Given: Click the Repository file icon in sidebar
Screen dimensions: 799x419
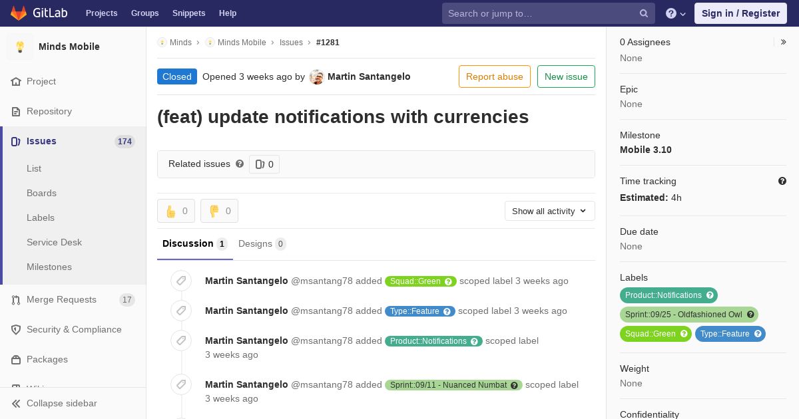Looking at the screenshot, I should click(x=16, y=111).
